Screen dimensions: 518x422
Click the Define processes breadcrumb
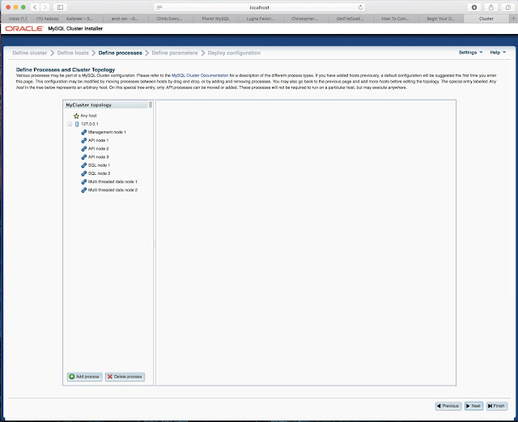[x=120, y=53]
